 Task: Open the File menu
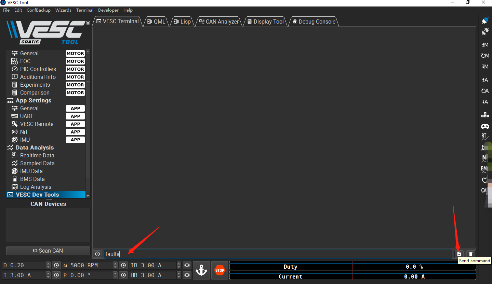click(x=6, y=10)
